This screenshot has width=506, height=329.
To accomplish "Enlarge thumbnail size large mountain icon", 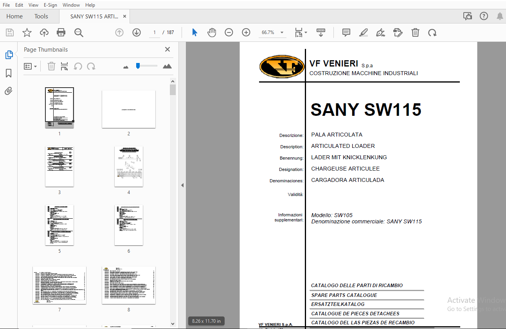I will [x=167, y=66].
